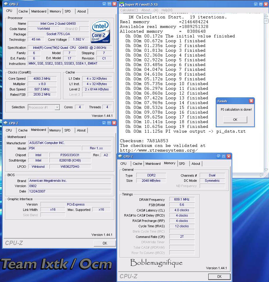Viewport: 269px width, 282px height.
Task: Switch to Mainboard tab in top CPU-Z window
Action: coord(39,11)
